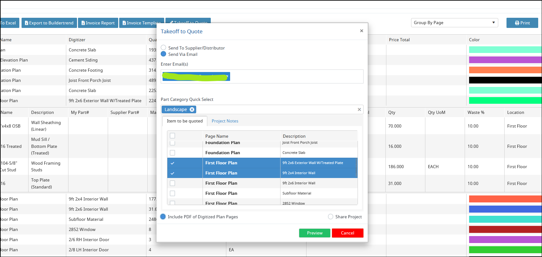542x257 pixels.
Task: Select Send To Supplier/Distributor radio option
Action: click(x=164, y=48)
